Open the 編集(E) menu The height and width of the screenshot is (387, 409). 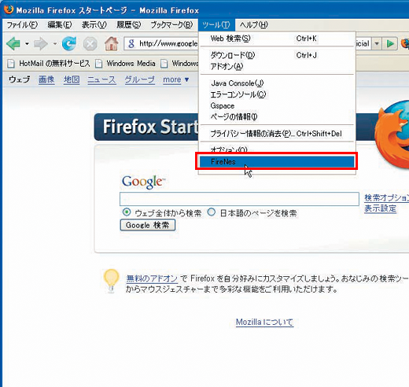click(60, 25)
